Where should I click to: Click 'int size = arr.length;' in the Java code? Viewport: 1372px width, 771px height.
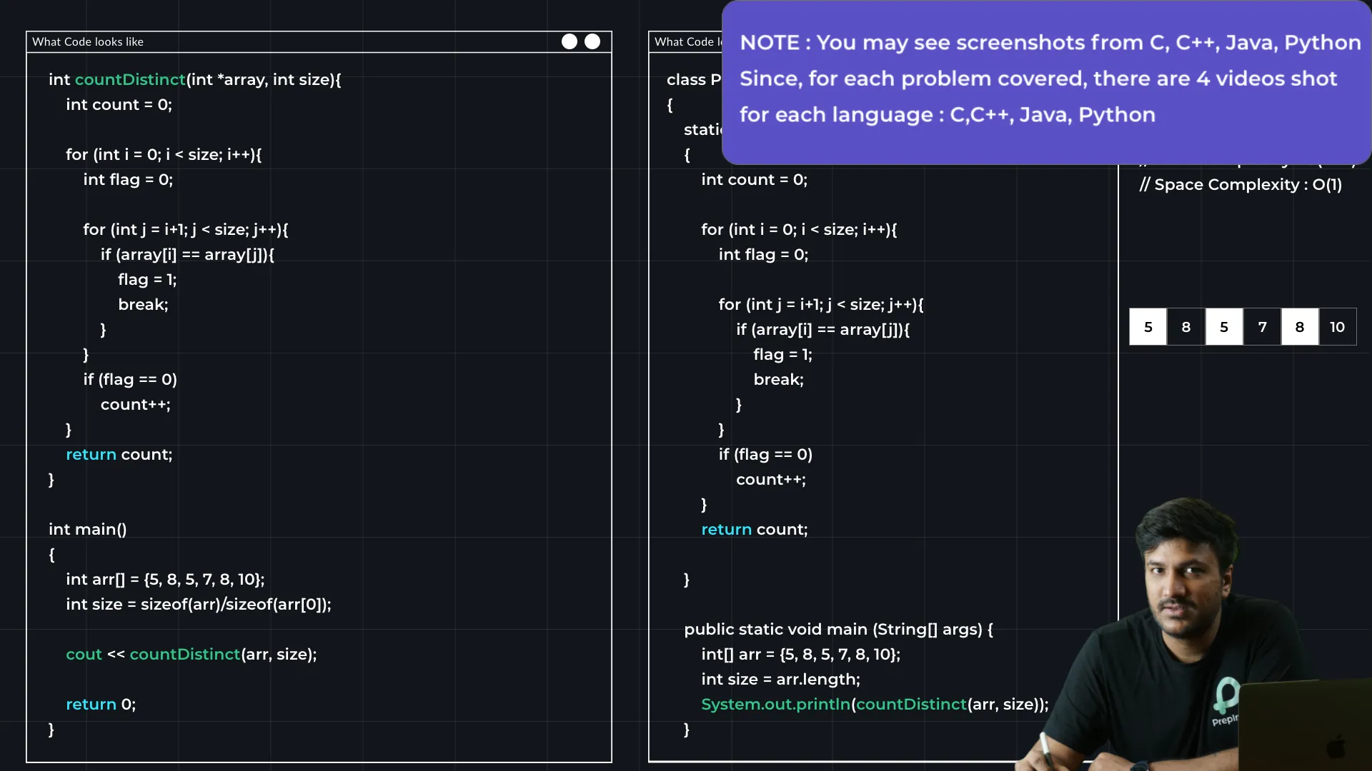pos(780,679)
